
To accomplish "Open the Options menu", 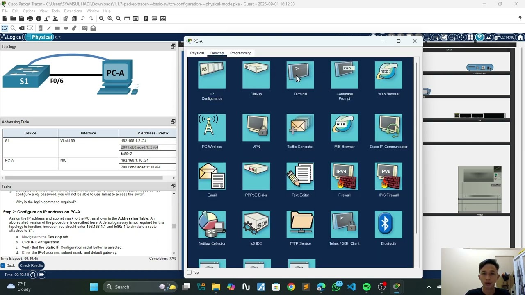I will click(29, 11).
